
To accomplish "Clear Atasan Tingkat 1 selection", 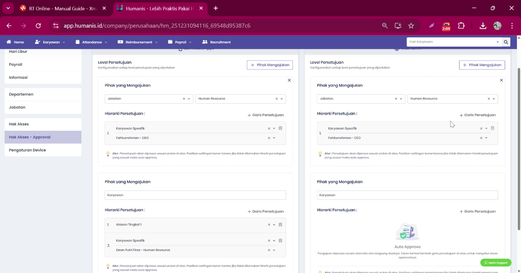I will click(x=269, y=225).
